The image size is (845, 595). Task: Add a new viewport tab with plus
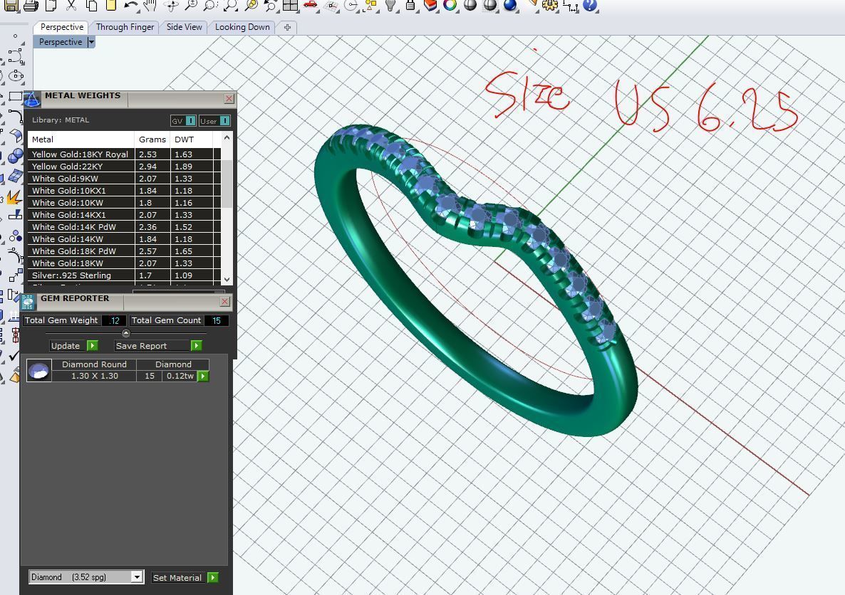pos(287,28)
